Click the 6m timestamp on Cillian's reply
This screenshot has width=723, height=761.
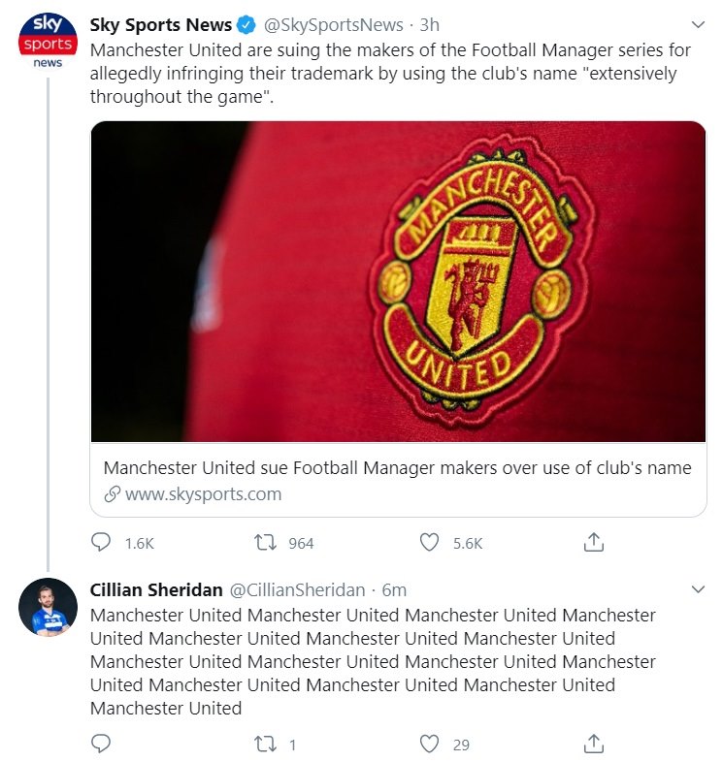[394, 589]
